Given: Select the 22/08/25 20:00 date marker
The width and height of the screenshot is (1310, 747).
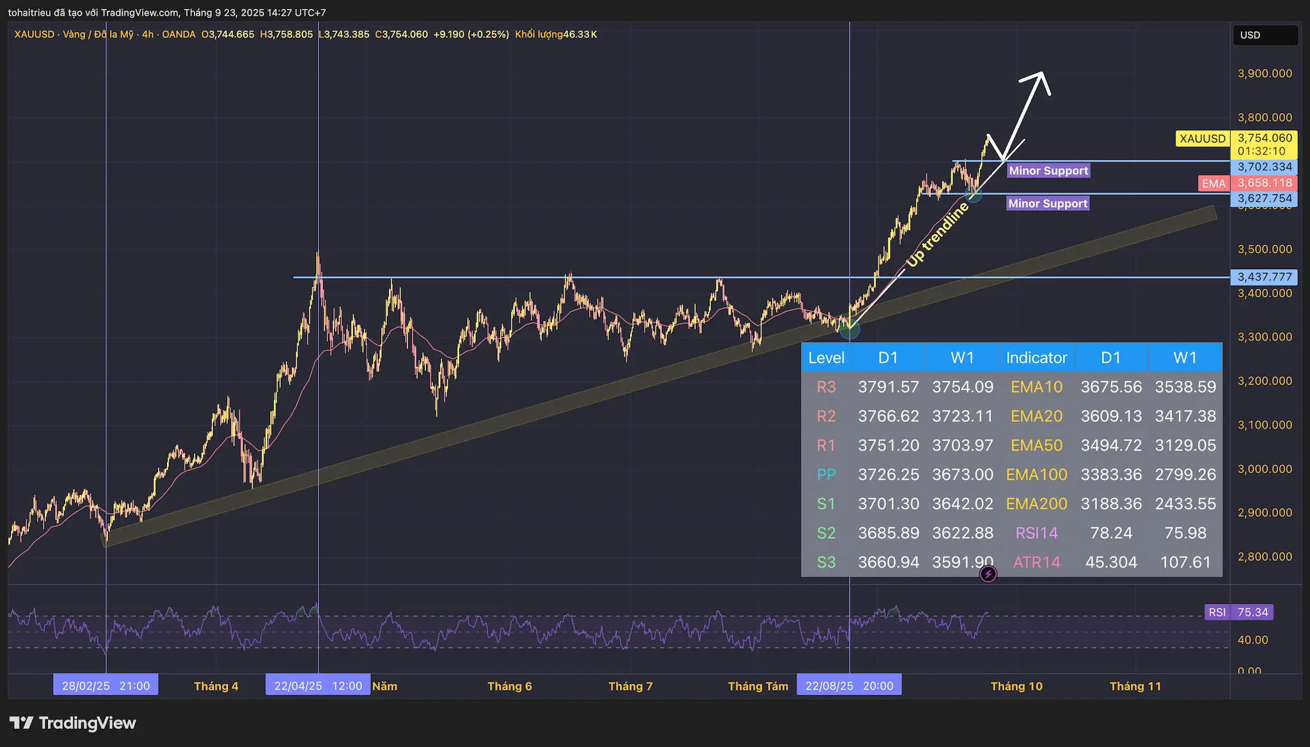Looking at the screenshot, I should (849, 686).
